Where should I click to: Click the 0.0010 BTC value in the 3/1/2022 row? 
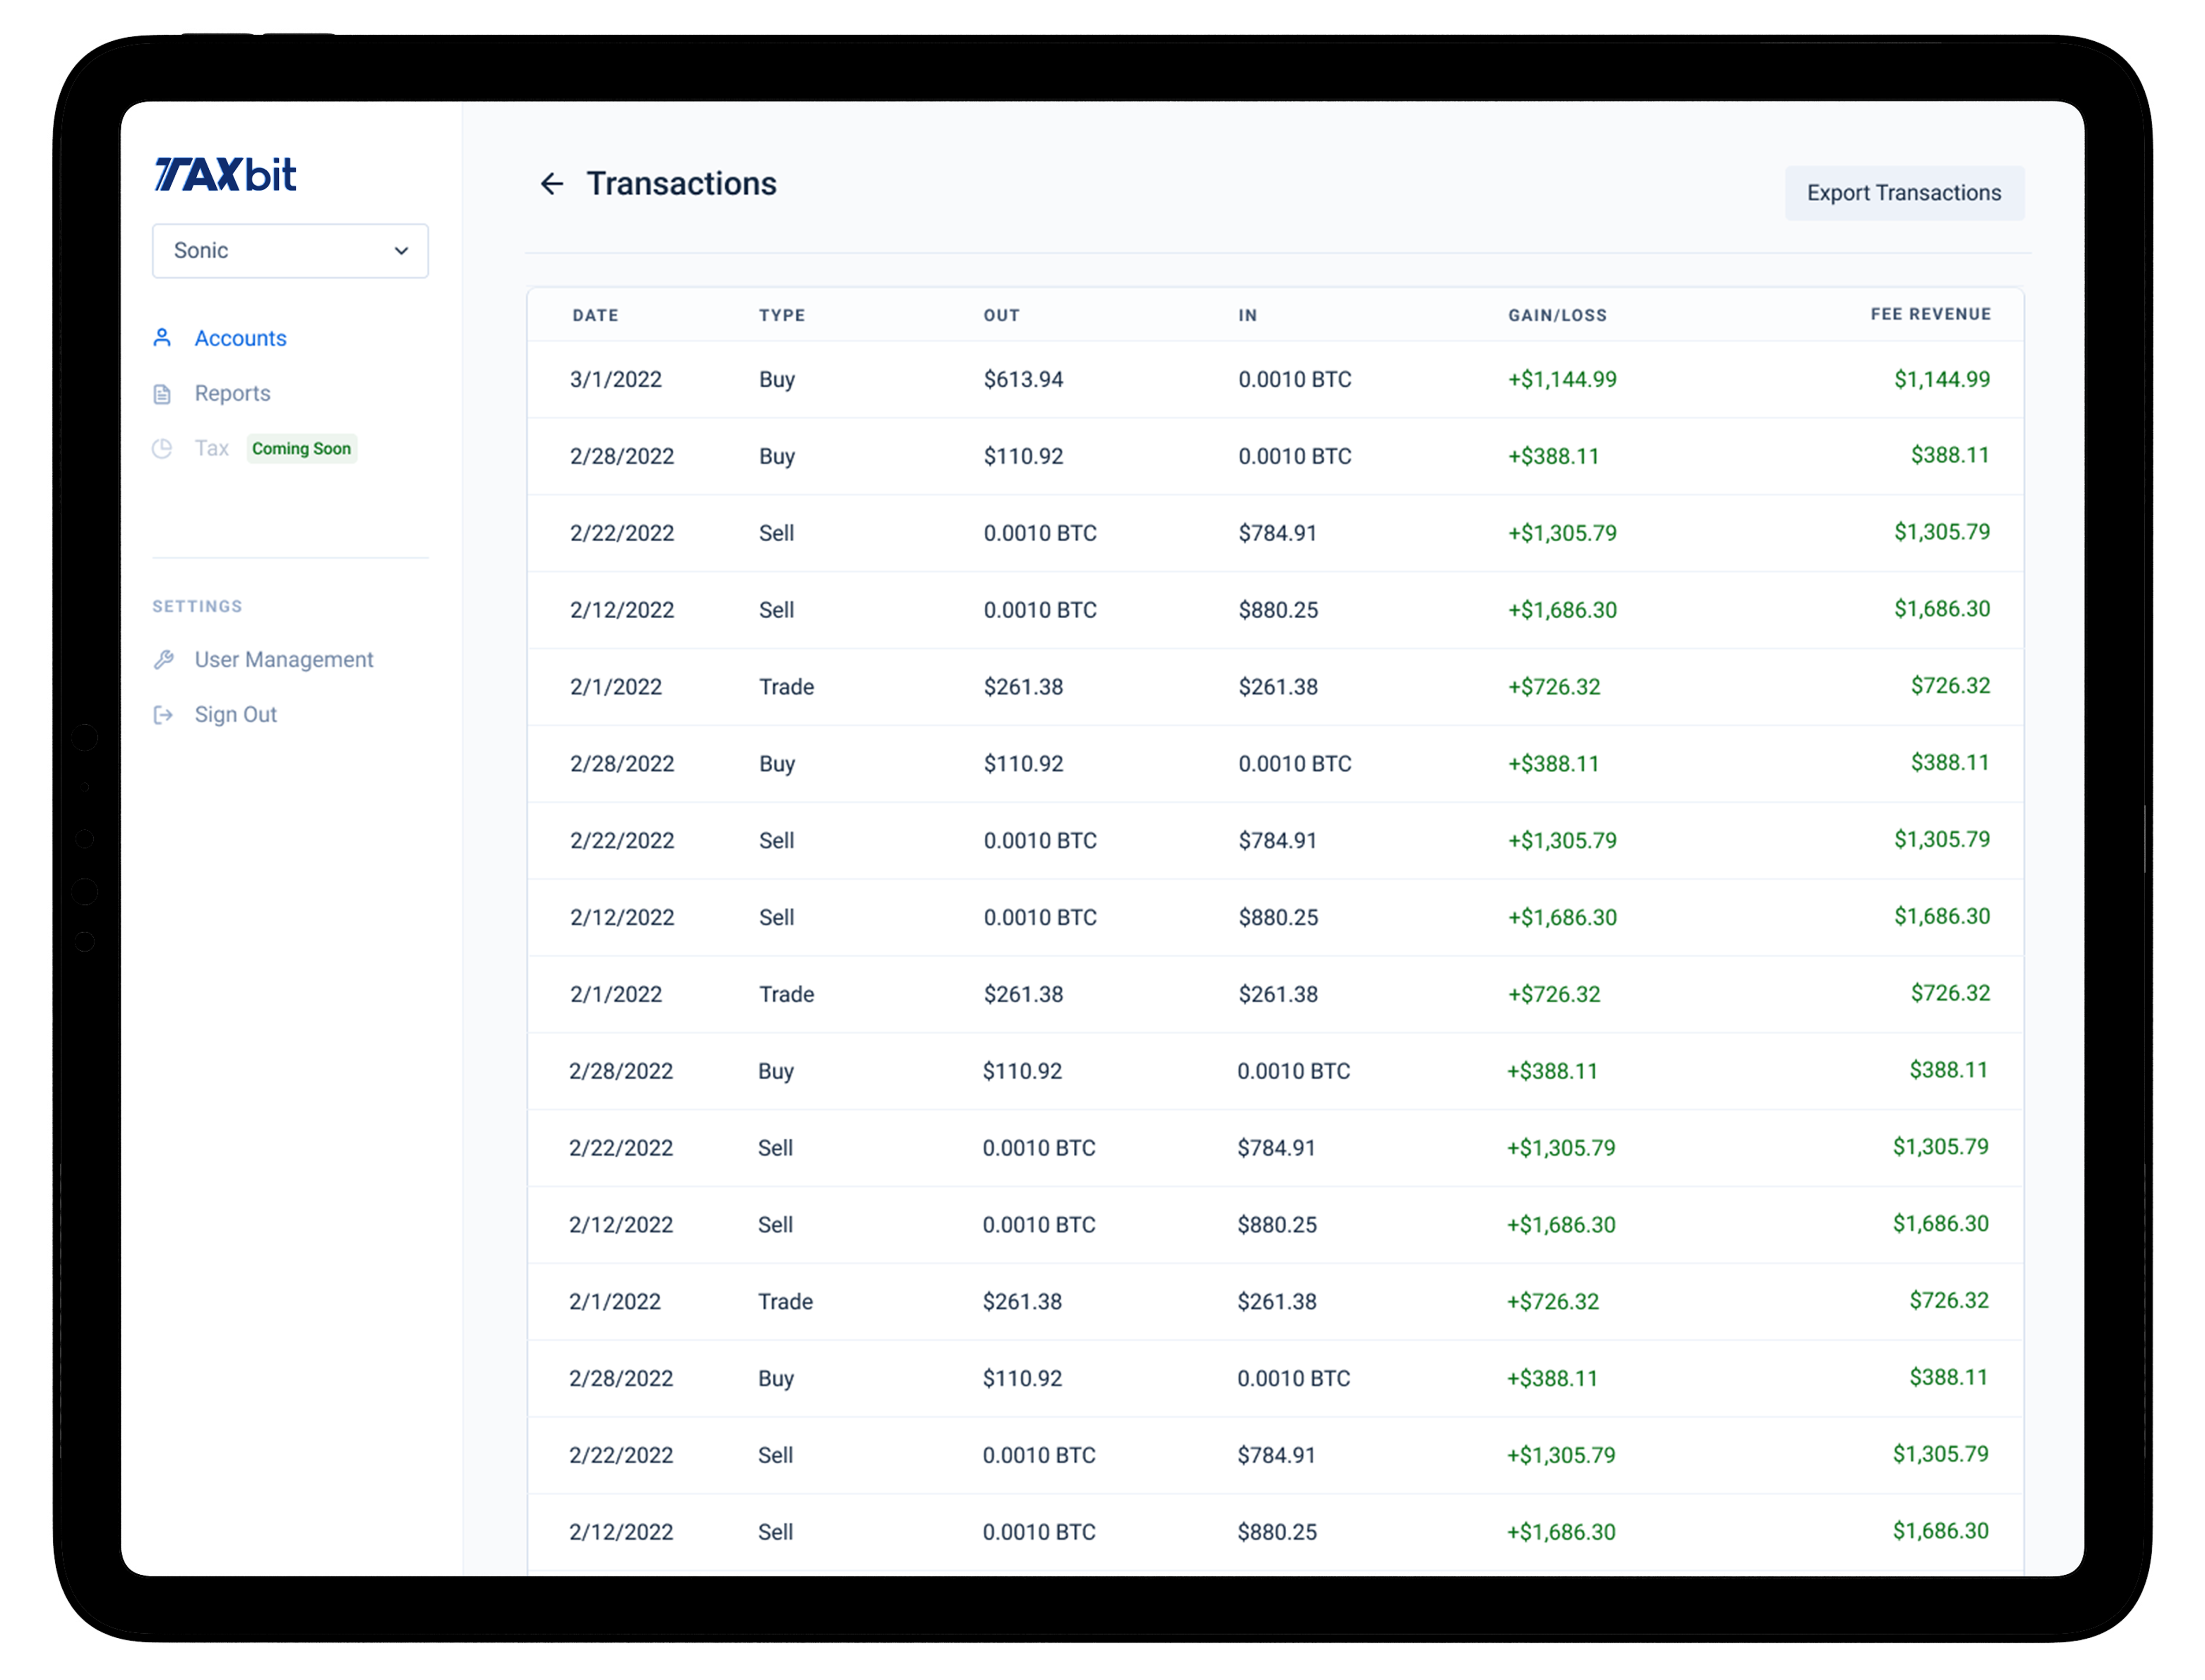(1295, 380)
